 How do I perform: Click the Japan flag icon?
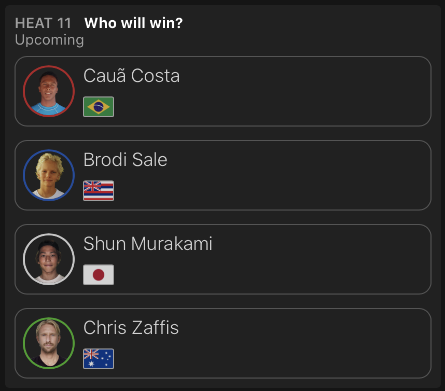(x=99, y=275)
